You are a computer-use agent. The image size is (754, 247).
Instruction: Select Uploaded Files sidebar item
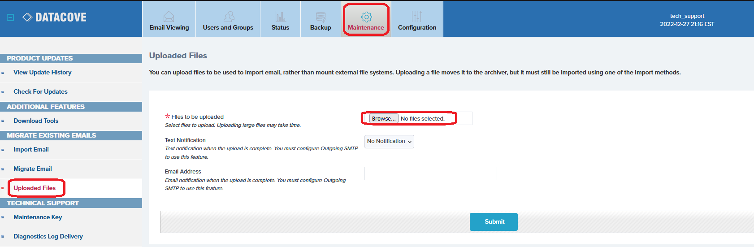point(35,188)
